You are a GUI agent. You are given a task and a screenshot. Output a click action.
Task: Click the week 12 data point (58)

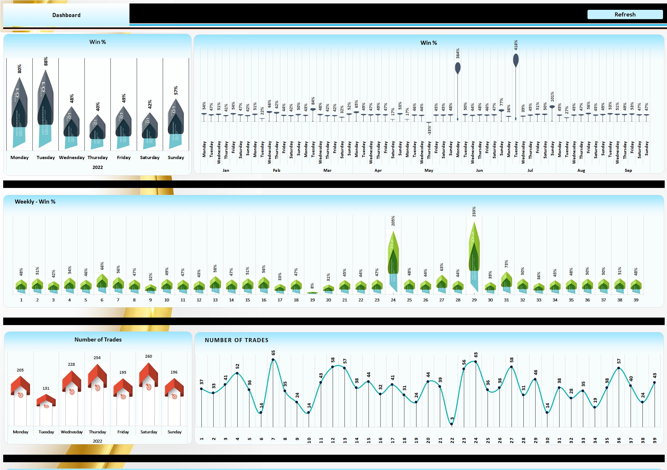pyautogui.click(x=332, y=367)
